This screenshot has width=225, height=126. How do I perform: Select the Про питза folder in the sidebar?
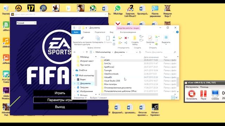(85, 65)
